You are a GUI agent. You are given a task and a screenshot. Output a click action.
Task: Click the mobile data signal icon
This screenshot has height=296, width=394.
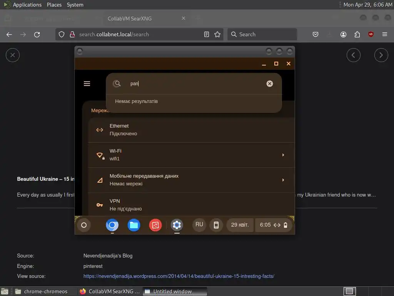(100, 180)
